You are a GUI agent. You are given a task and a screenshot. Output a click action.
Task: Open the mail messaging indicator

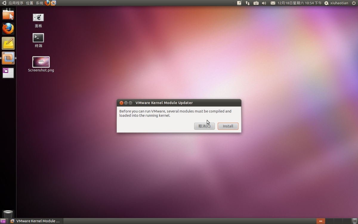[273, 3]
